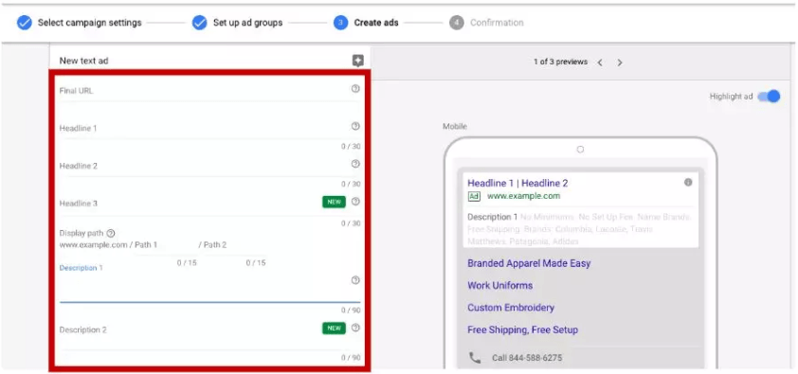Click the help icon beside Headline 2
The width and height of the screenshot is (798, 374).
[x=355, y=164]
